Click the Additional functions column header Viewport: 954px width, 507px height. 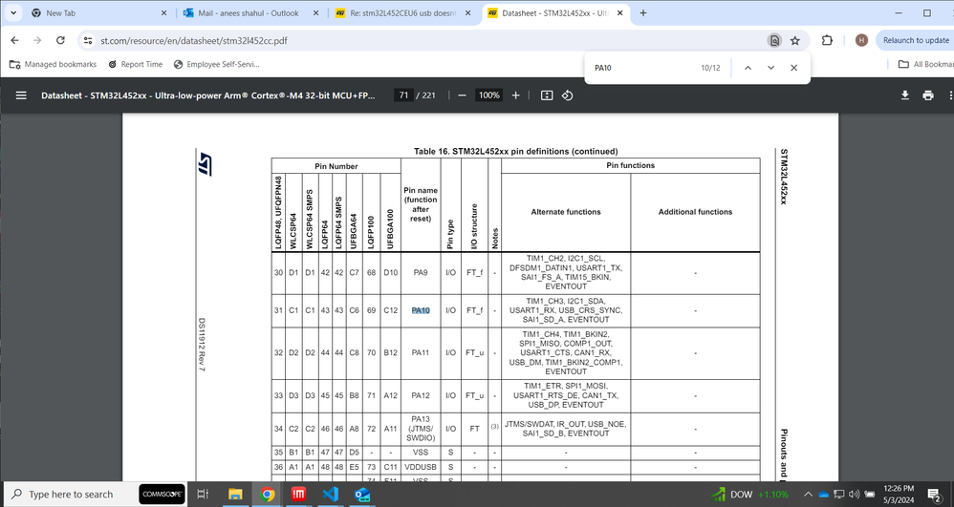pyautogui.click(x=695, y=212)
